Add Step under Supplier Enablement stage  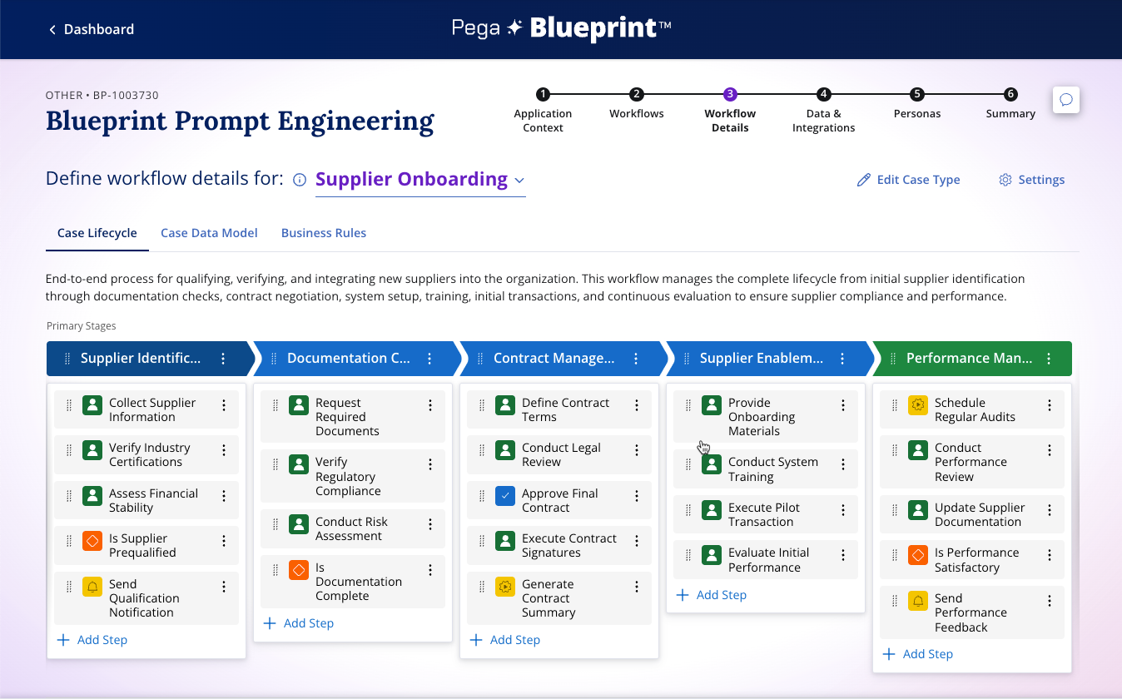coord(712,595)
